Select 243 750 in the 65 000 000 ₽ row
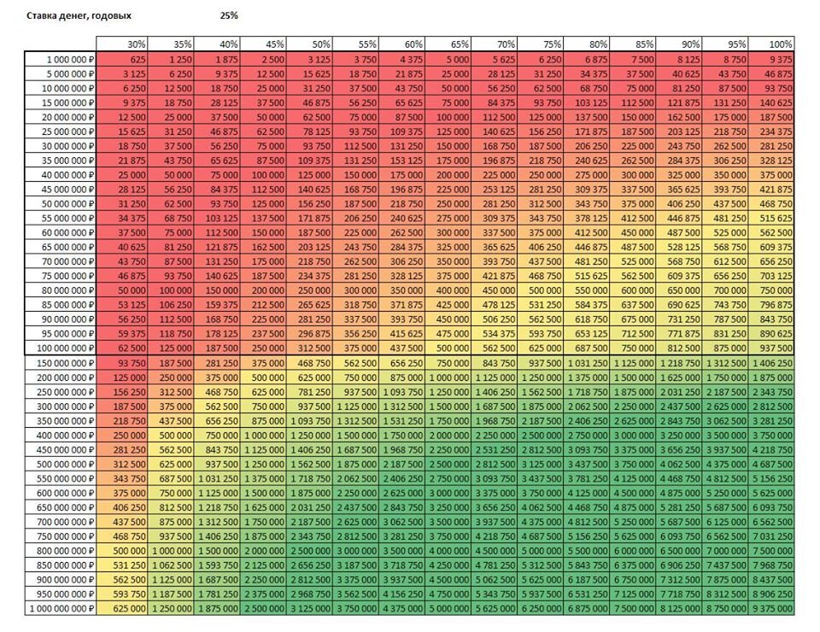 click(355, 248)
